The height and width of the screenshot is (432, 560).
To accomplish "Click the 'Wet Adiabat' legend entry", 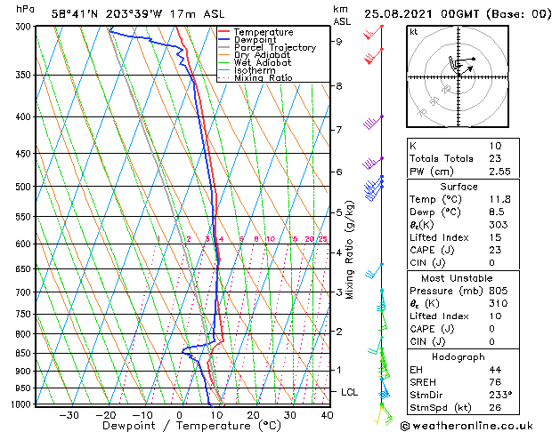I will coord(263,63).
